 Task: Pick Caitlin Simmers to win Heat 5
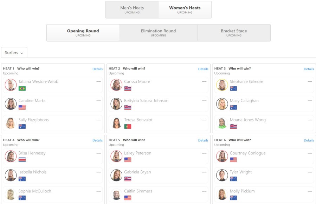point(159,195)
